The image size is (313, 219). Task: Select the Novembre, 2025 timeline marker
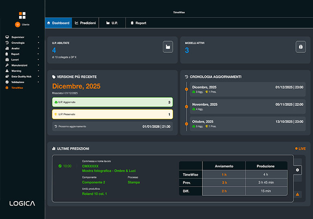[187, 107]
